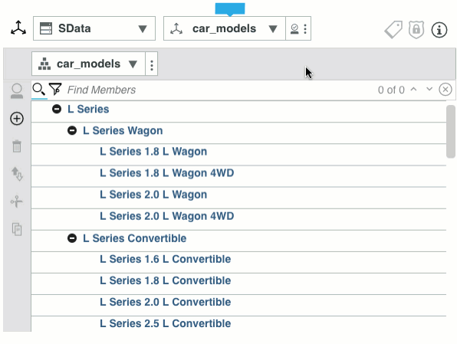
Task: Clear search with the circled X button
Action: (x=445, y=90)
